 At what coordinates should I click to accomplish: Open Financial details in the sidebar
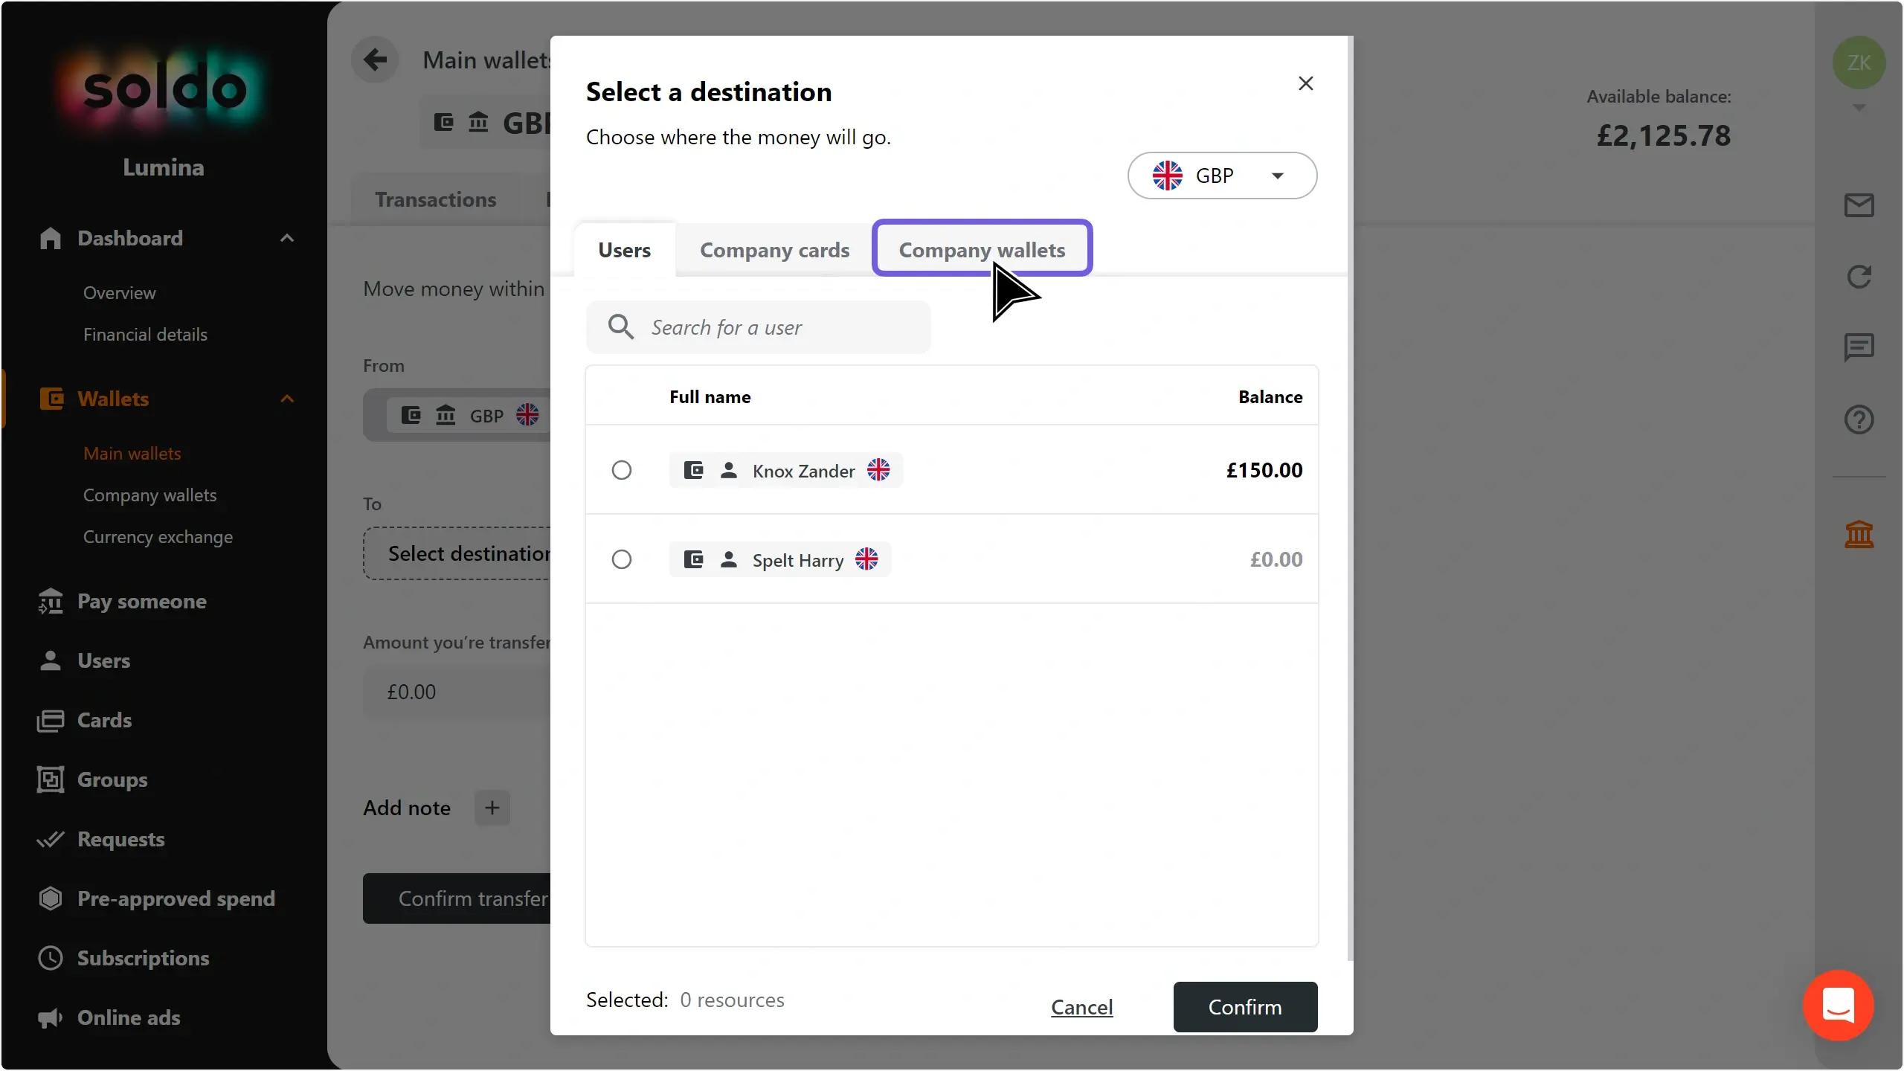145,335
